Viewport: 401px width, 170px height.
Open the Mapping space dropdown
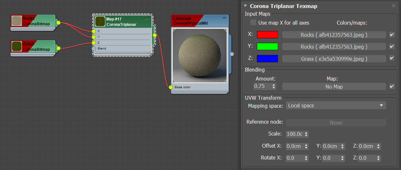[x=336, y=105]
